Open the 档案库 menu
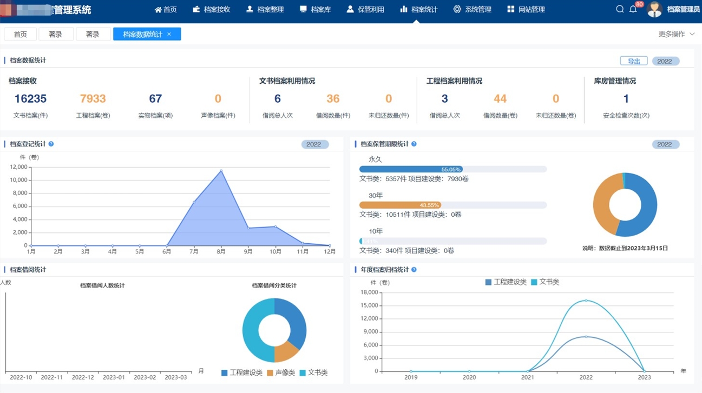Image resolution: width=702 pixels, height=393 pixels. (x=315, y=10)
